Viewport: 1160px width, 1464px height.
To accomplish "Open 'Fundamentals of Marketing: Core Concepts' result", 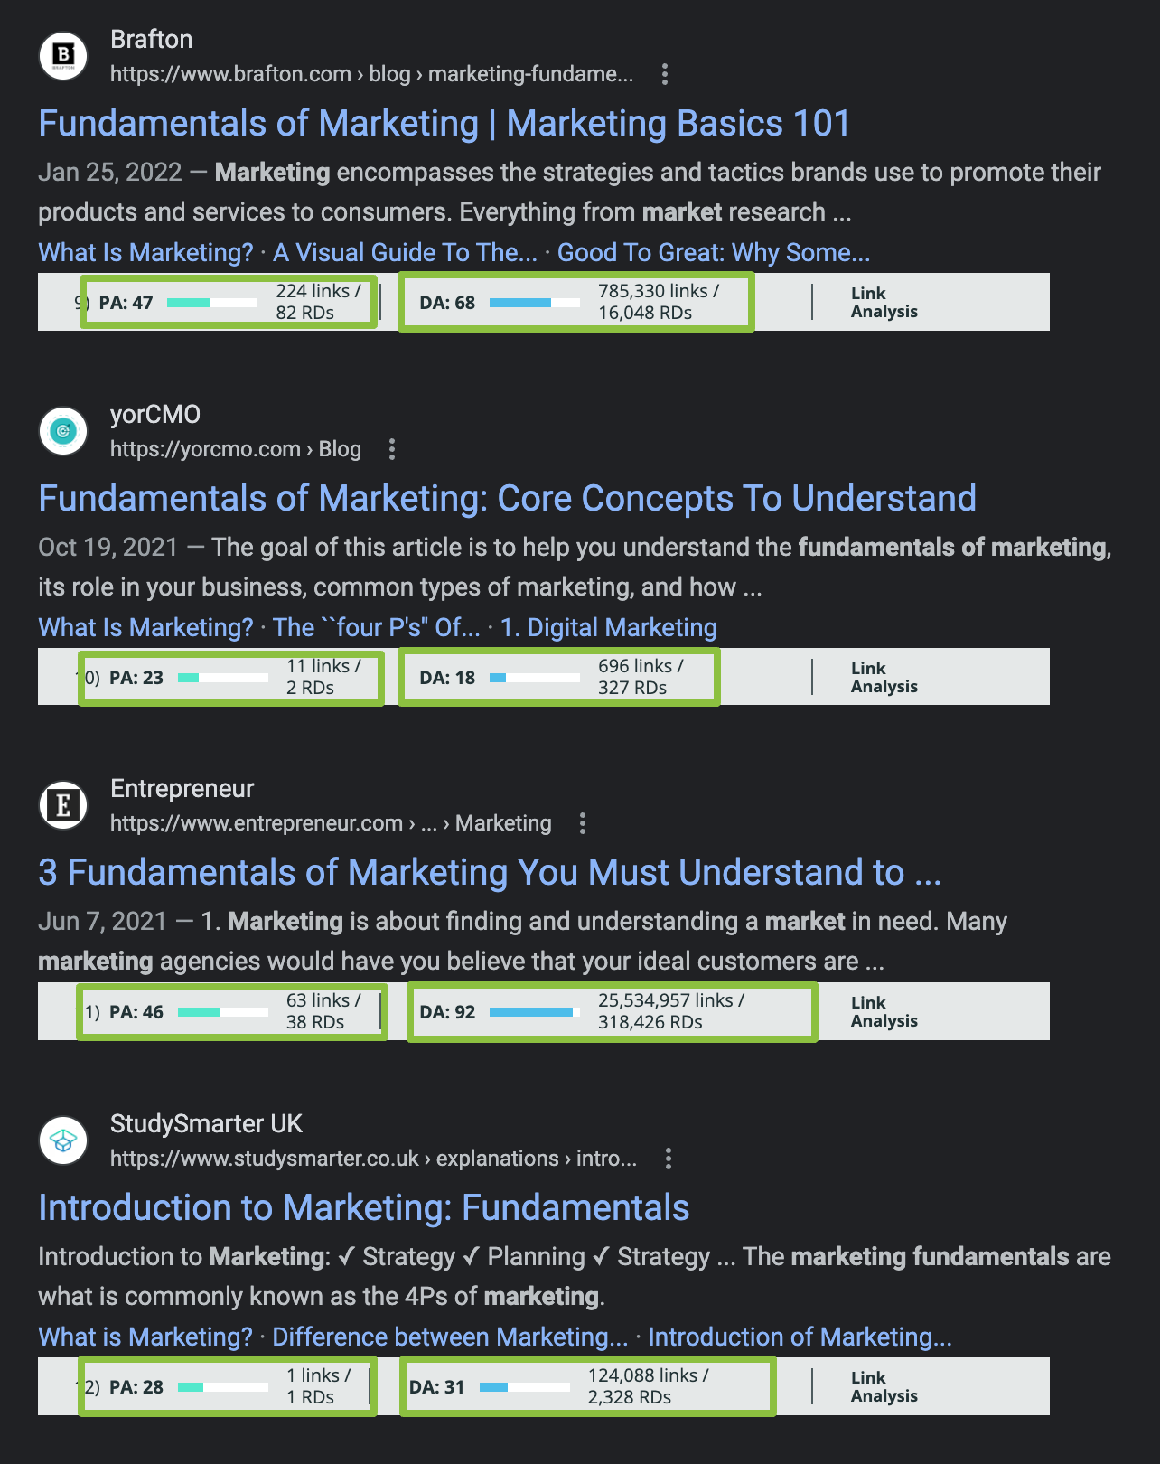I will [507, 499].
